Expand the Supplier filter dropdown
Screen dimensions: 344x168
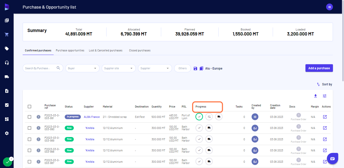tap(155, 68)
